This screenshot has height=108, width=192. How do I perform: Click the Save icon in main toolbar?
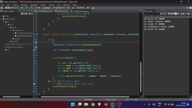point(6,8)
